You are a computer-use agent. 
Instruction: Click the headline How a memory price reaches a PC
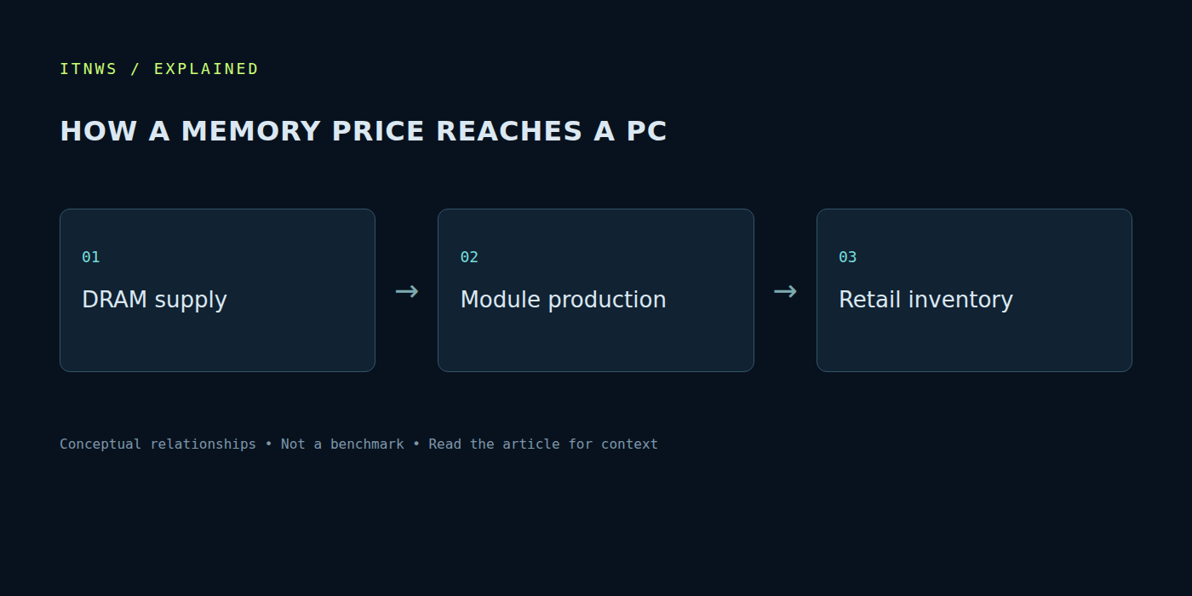(x=364, y=131)
